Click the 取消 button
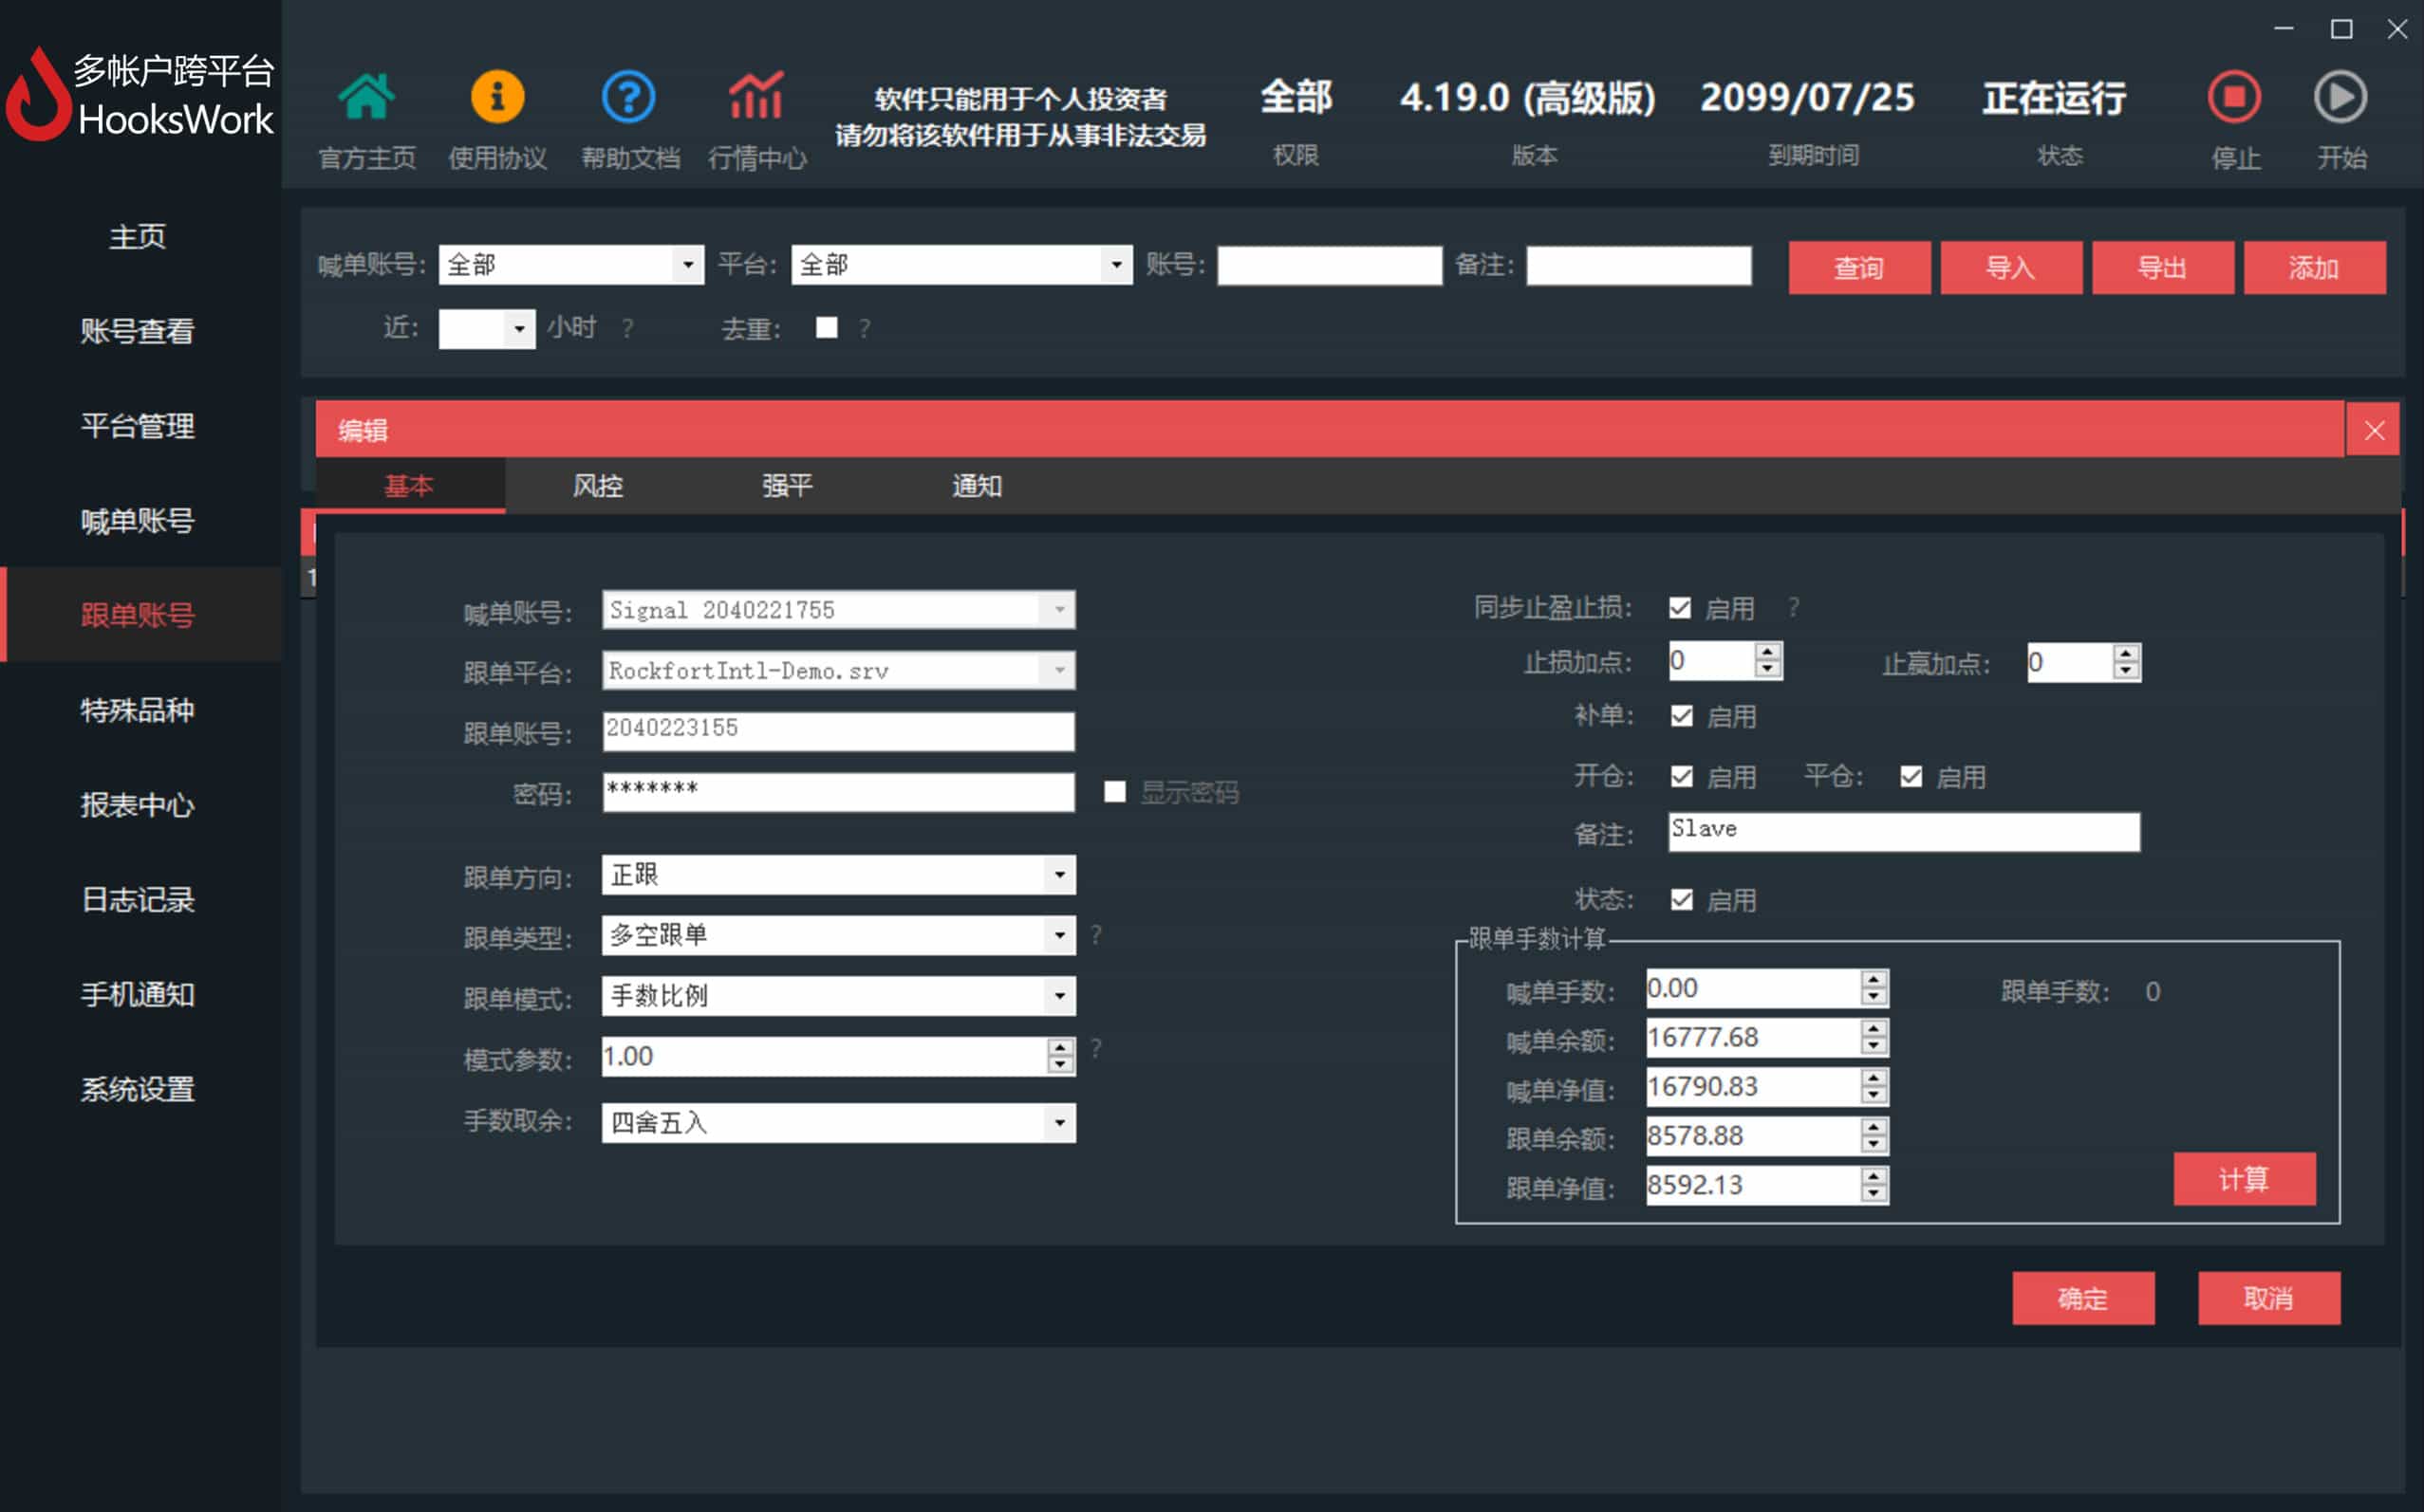 click(x=2269, y=1298)
